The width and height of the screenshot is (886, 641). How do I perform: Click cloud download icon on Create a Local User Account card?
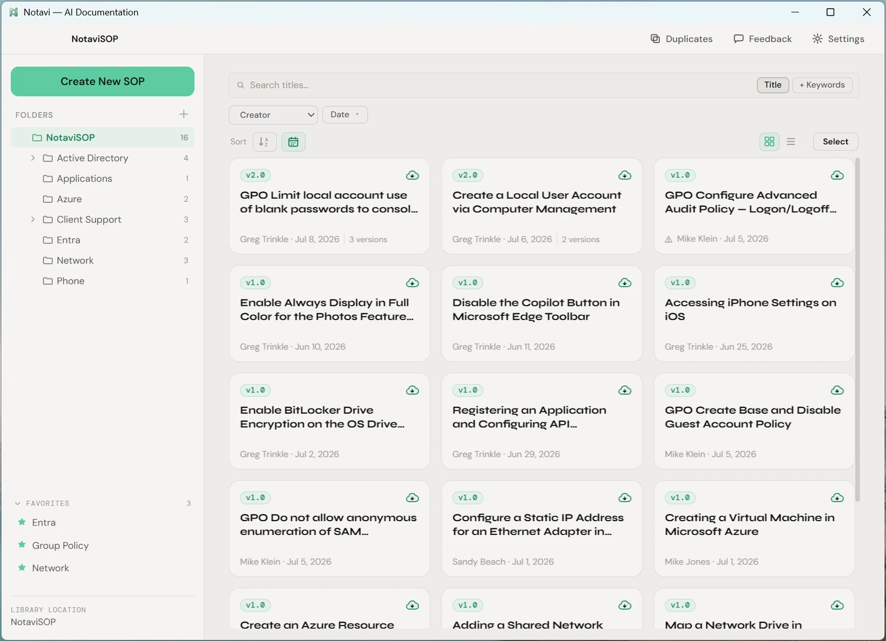[x=624, y=175]
